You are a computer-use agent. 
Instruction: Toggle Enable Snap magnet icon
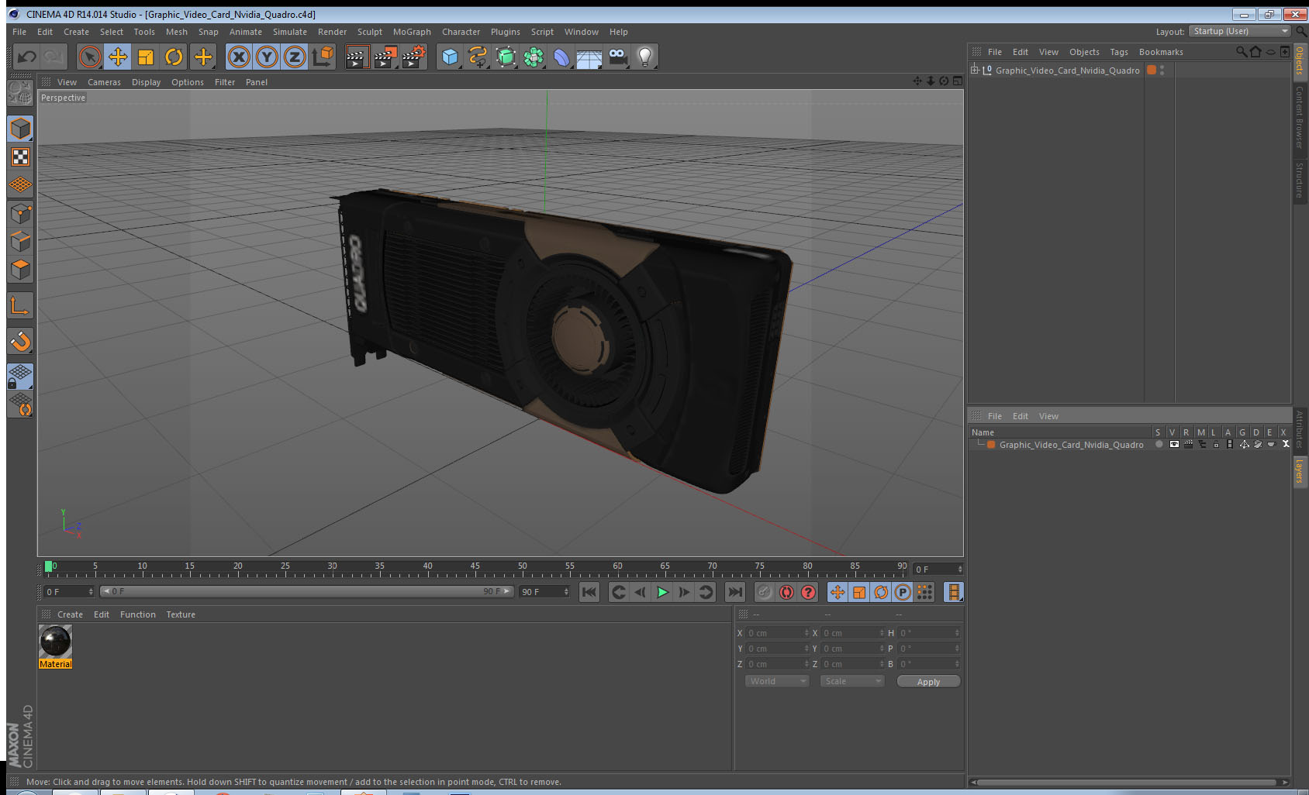[x=20, y=340]
